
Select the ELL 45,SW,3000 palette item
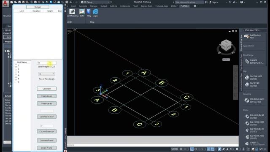point(254,123)
